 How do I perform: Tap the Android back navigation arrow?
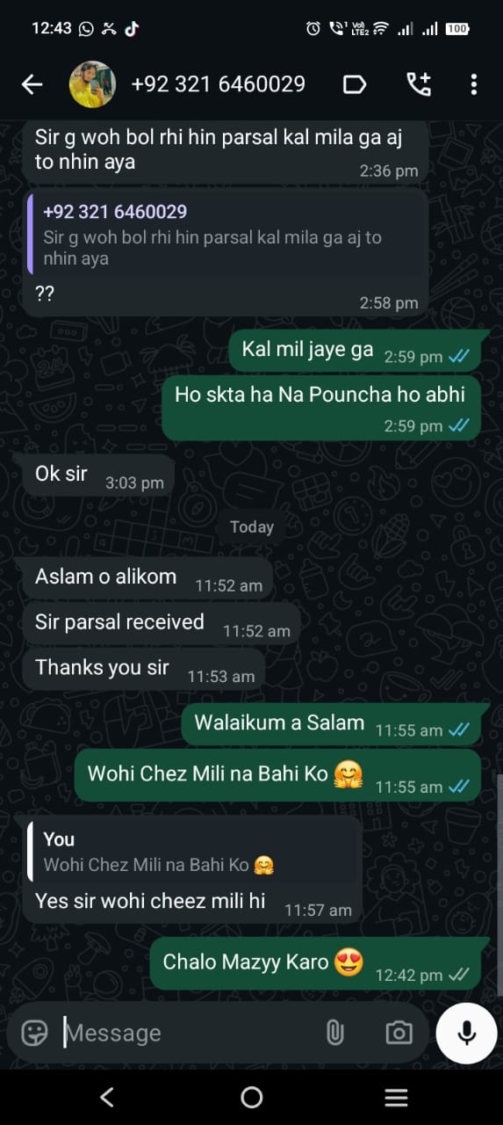click(x=107, y=1097)
